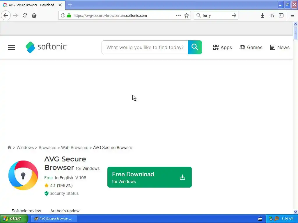Click the 'In English' language text

click(64, 178)
